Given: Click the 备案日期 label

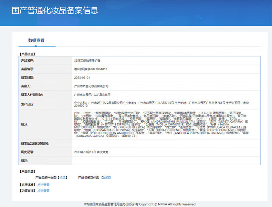Looking at the screenshot, I should tap(28, 77).
